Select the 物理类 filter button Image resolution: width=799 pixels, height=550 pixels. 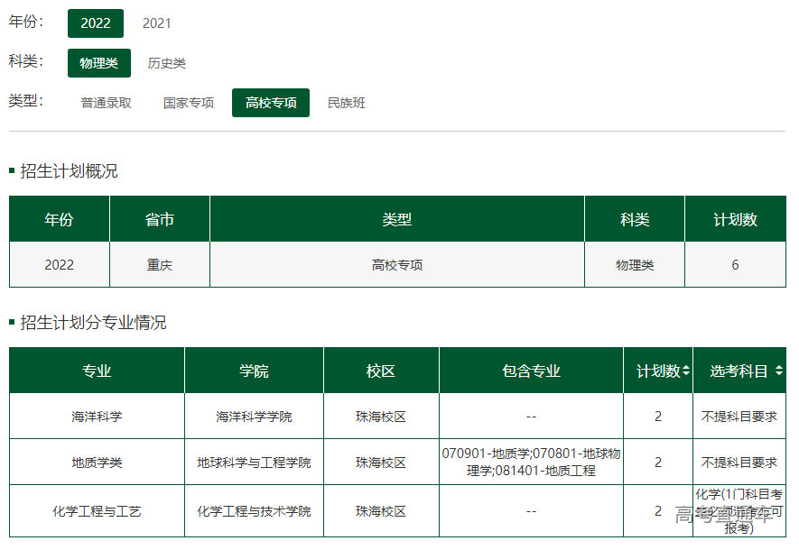tap(98, 63)
